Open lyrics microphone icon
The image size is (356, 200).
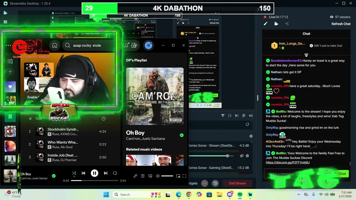[x=135, y=176]
